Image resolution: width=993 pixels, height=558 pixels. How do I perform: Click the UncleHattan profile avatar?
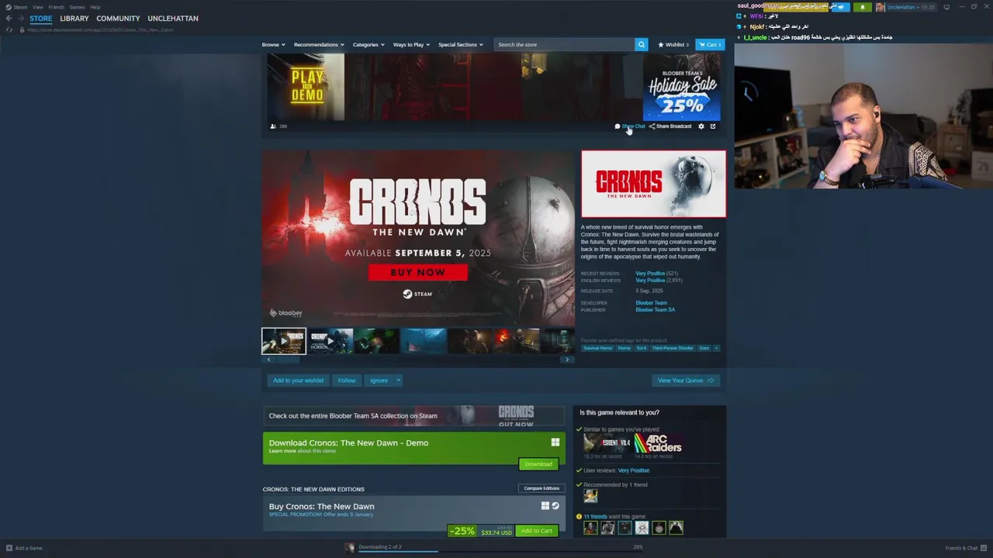[880, 7]
